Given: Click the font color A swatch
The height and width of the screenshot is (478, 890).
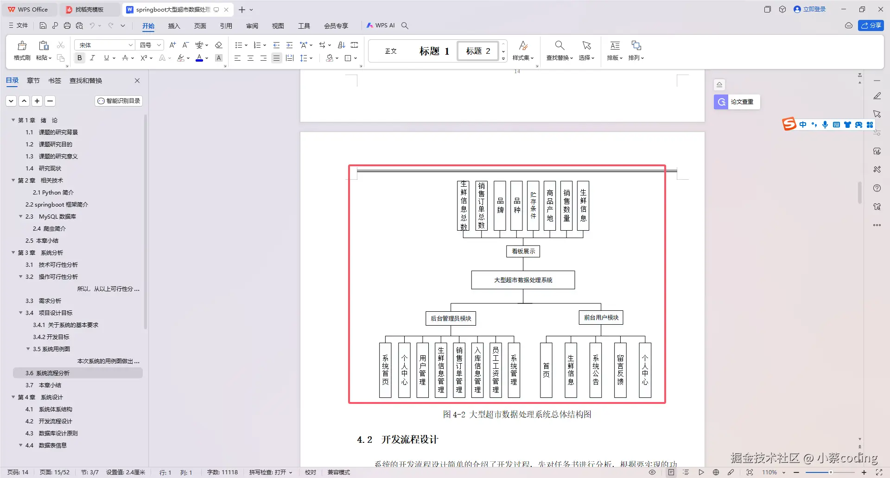Looking at the screenshot, I should 199,58.
